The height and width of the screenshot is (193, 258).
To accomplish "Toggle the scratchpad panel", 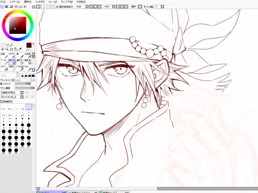I will [25, 7].
